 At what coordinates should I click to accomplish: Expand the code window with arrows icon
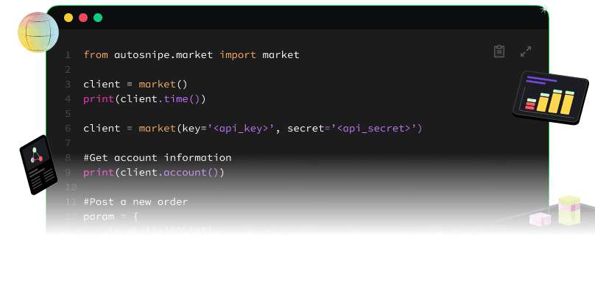click(526, 51)
